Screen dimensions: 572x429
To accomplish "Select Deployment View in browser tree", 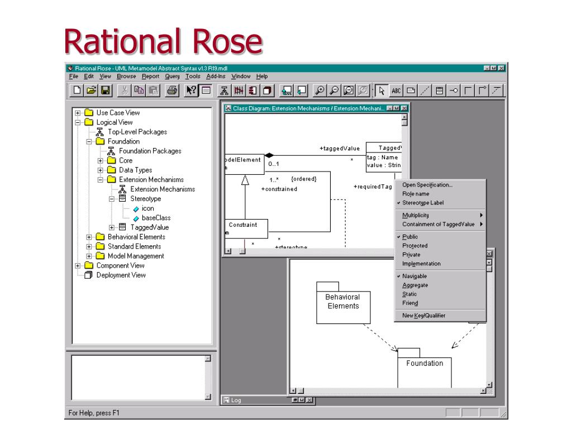I will [121, 275].
